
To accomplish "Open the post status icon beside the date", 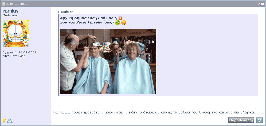I will [x=4, y=4].
